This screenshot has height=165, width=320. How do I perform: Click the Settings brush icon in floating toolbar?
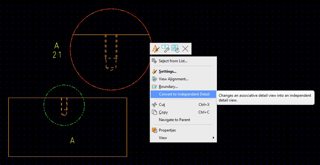[156, 49]
